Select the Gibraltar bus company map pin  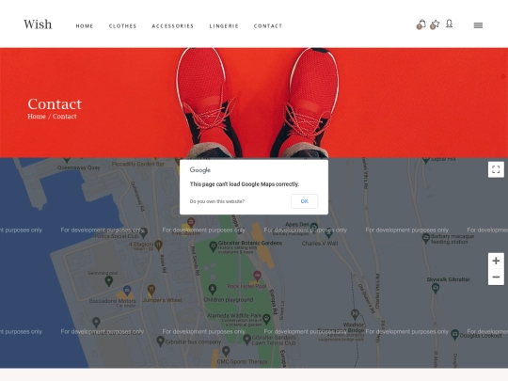[x=160, y=341]
